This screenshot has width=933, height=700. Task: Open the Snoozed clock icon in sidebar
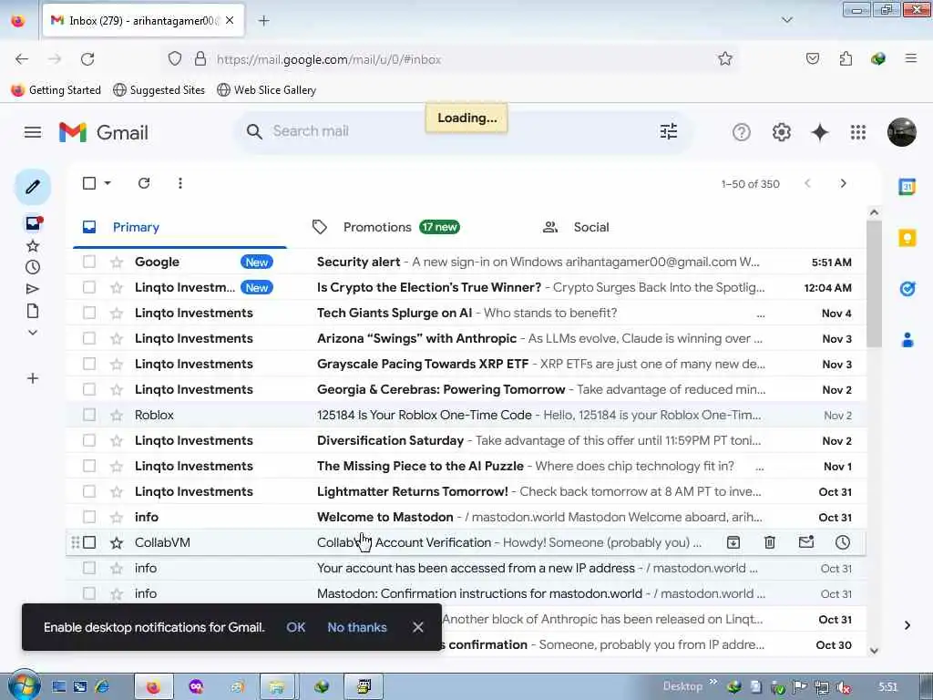coord(33,267)
